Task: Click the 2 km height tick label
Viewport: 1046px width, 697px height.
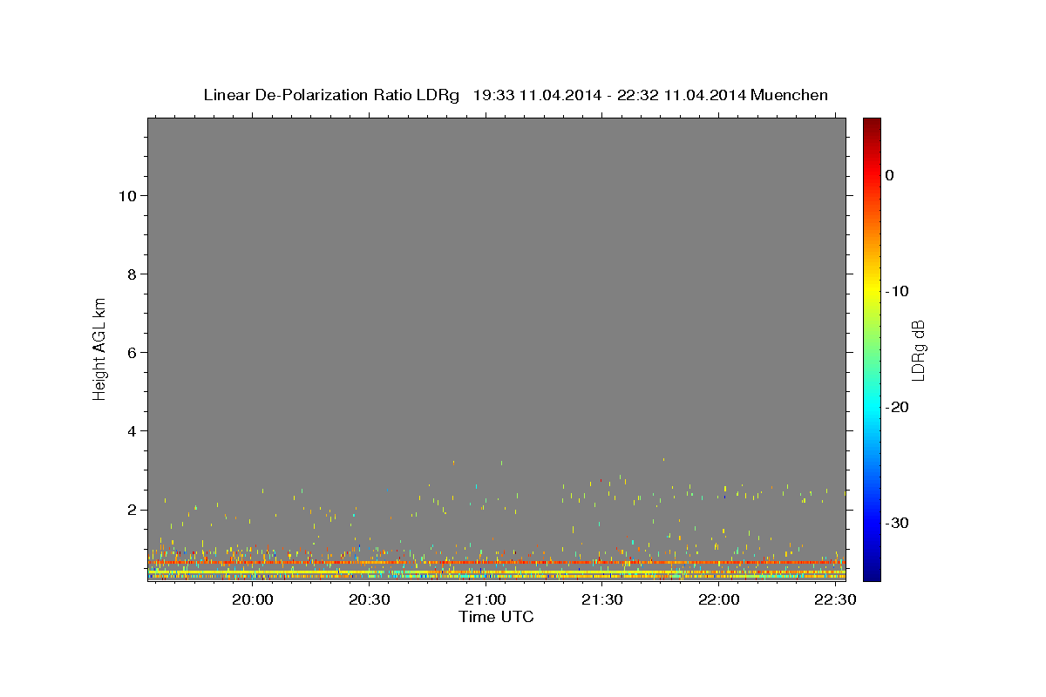Action: coord(130,509)
